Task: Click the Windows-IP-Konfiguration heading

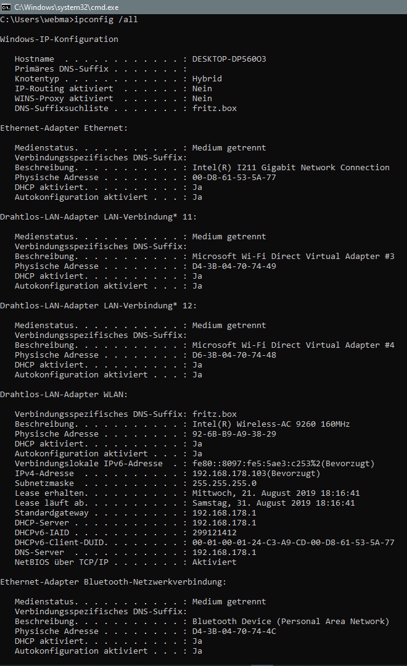Action: point(59,39)
